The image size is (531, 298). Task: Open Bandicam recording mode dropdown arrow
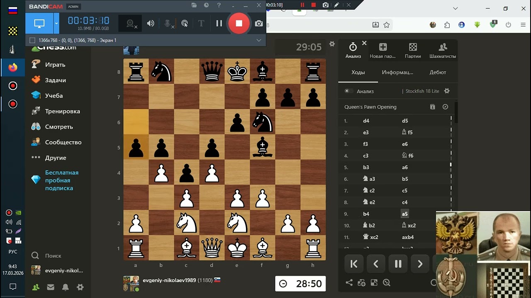56,24
